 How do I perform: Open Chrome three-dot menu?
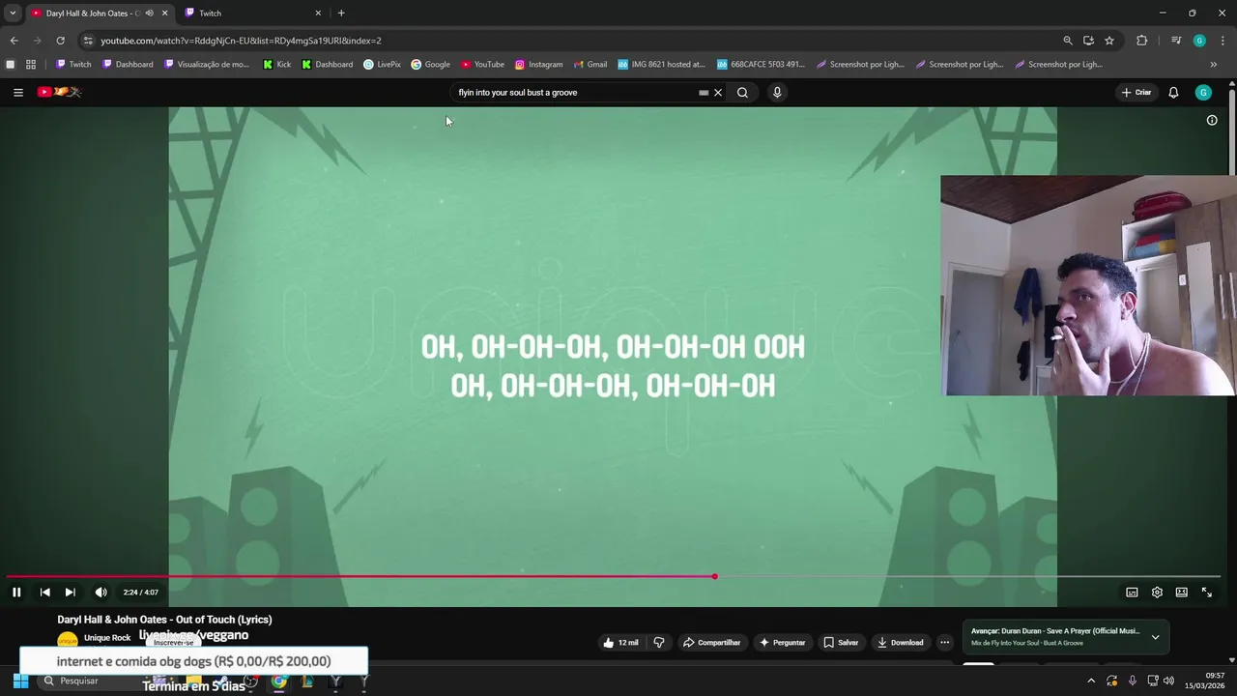pyautogui.click(x=1223, y=41)
